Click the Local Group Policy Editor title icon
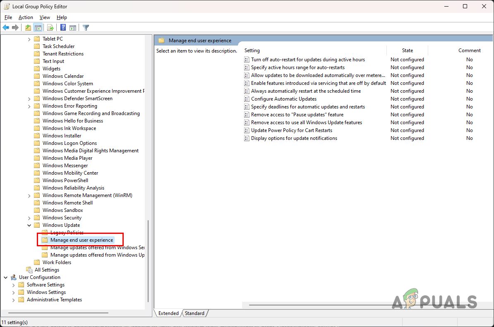Image resolution: width=494 pixels, height=327 pixels. click(7, 6)
